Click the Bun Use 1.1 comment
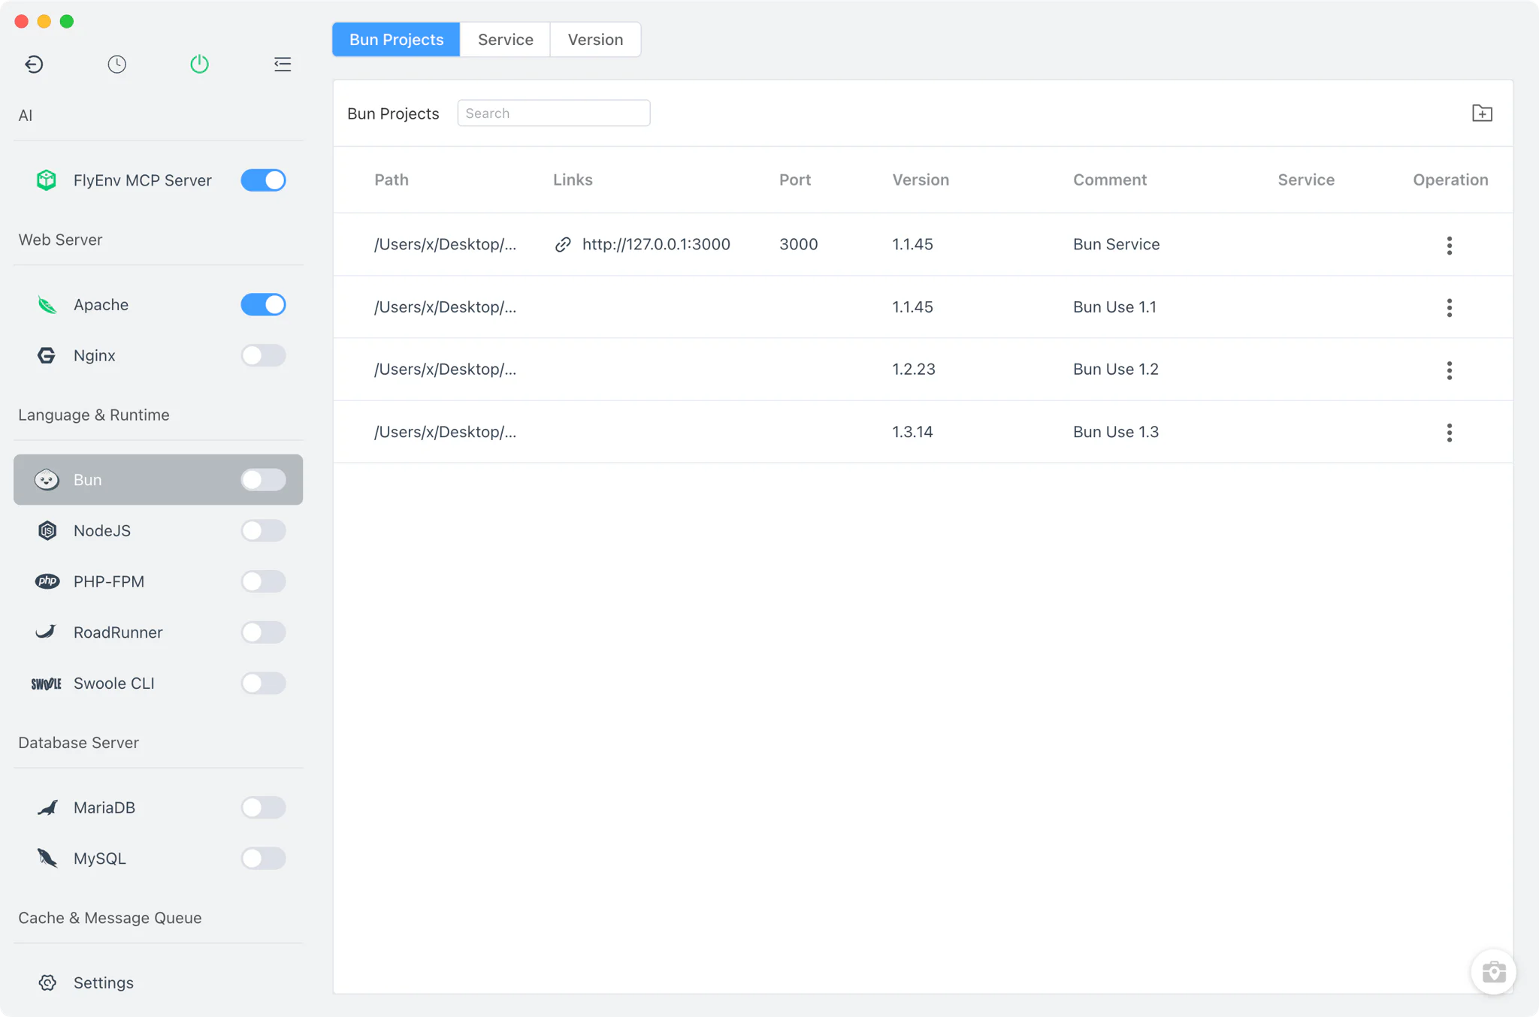Image resolution: width=1539 pixels, height=1017 pixels. 1114,306
